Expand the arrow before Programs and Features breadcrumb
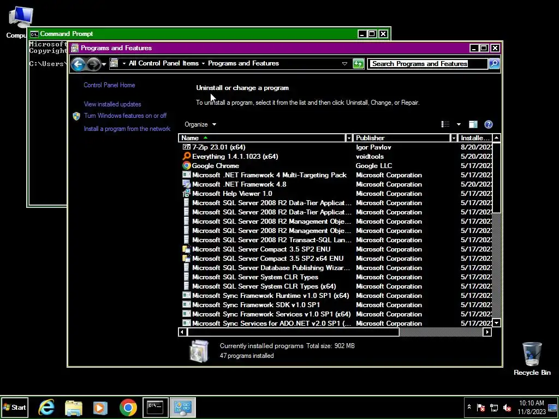The image size is (559, 419). click(x=203, y=63)
